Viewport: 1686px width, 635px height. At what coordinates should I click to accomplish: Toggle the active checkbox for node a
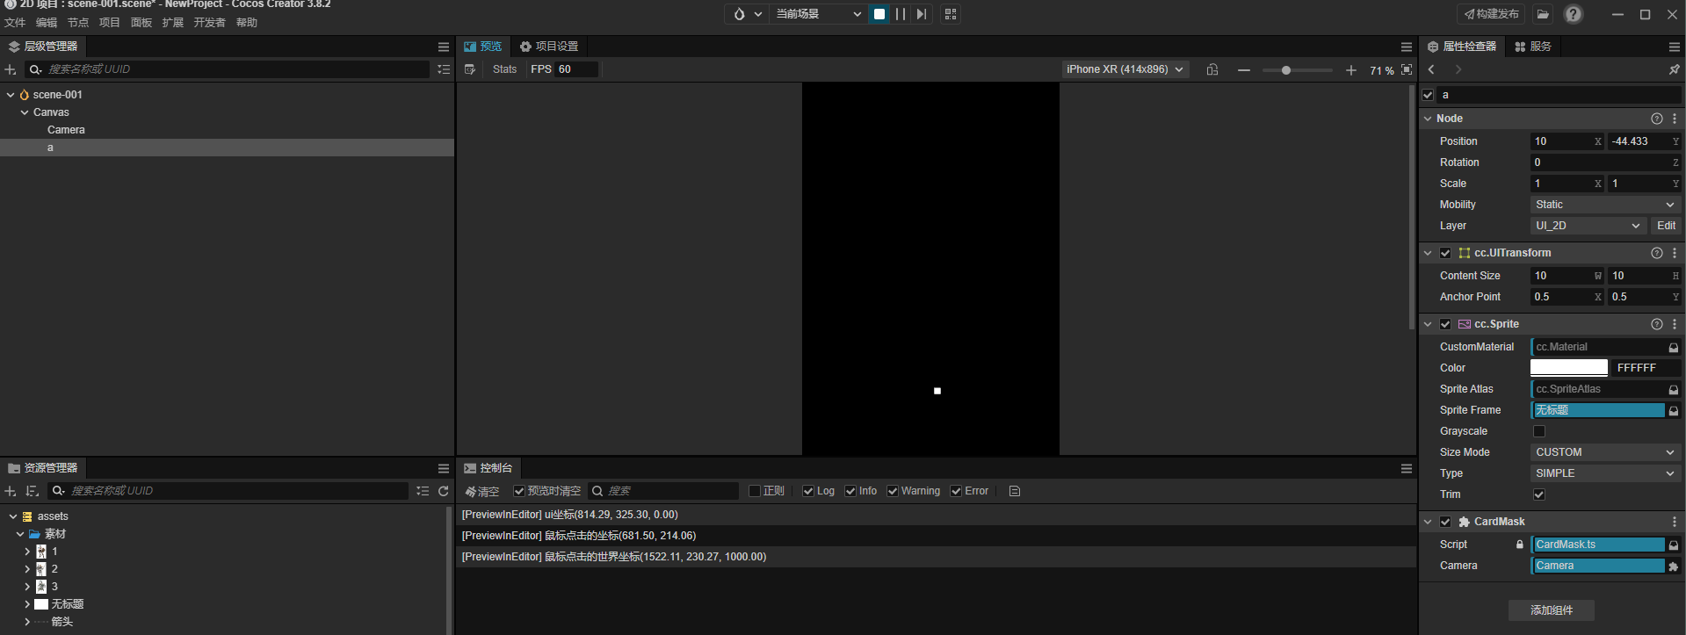(x=1428, y=95)
